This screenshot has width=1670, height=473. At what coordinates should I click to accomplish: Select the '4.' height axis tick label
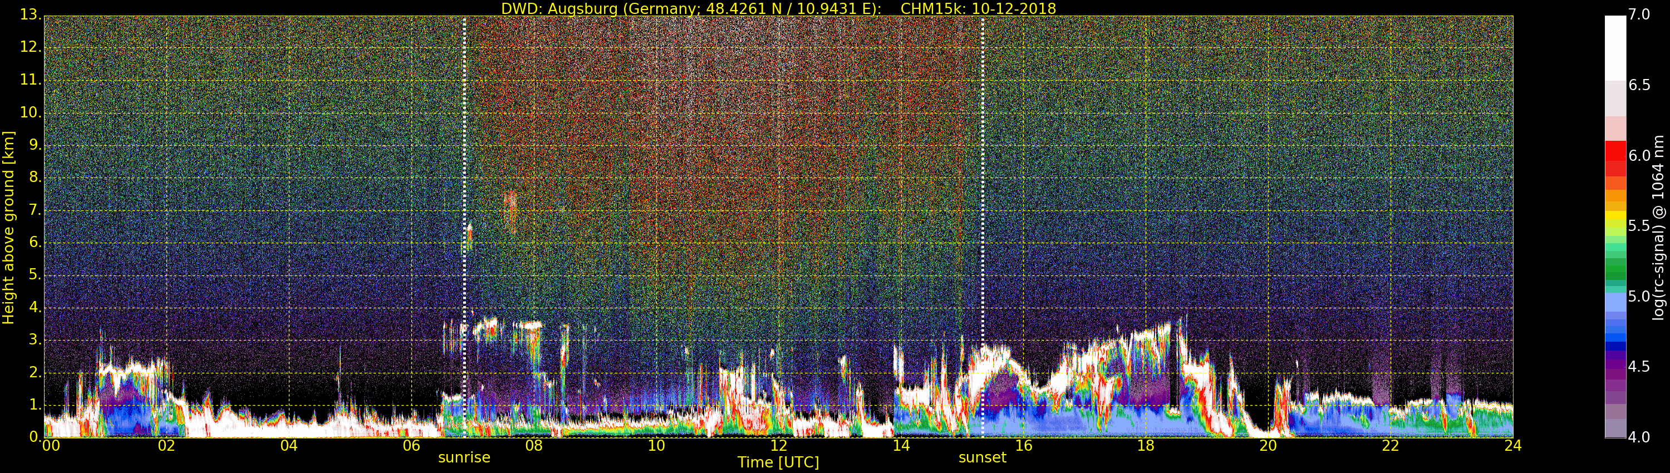pos(35,307)
